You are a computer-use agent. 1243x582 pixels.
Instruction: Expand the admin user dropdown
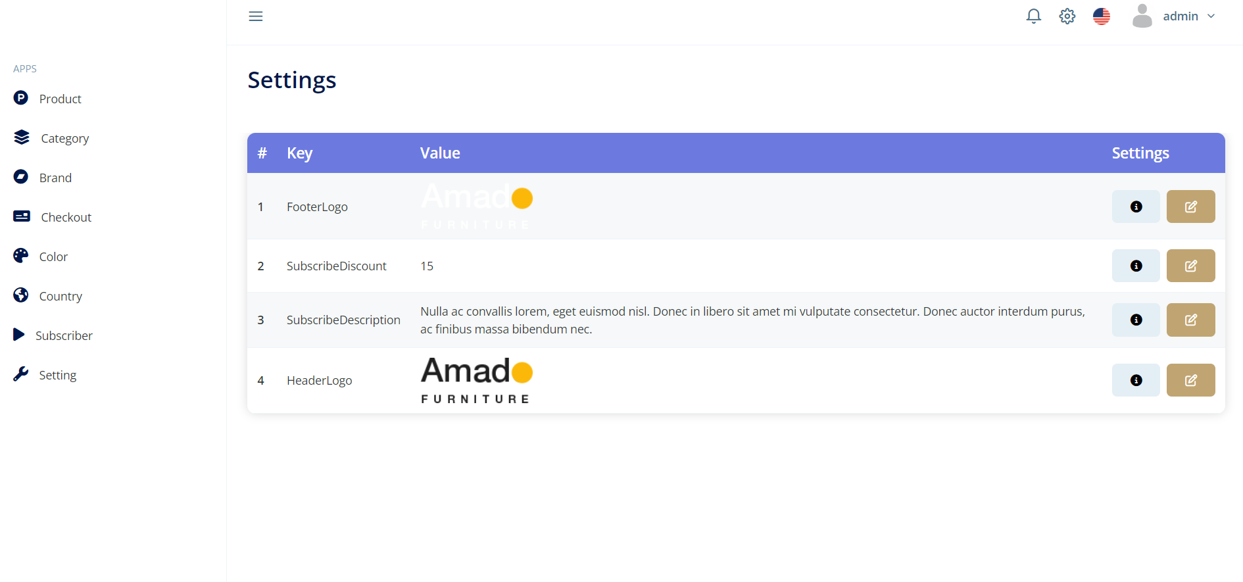(1174, 16)
